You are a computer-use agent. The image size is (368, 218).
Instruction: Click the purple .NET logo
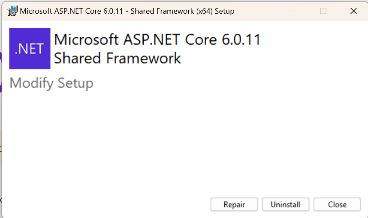pos(30,48)
